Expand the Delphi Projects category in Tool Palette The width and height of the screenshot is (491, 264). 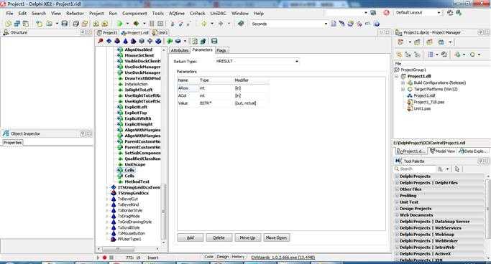pyautogui.click(x=397, y=176)
